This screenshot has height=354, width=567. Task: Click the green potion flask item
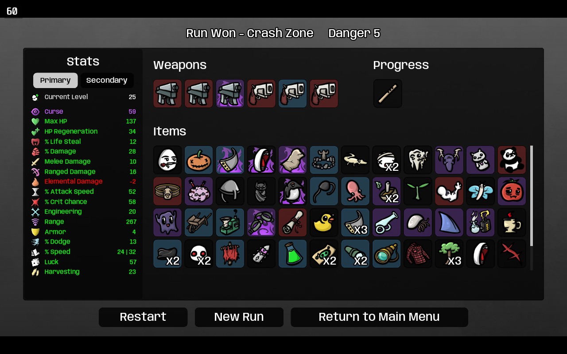click(293, 254)
